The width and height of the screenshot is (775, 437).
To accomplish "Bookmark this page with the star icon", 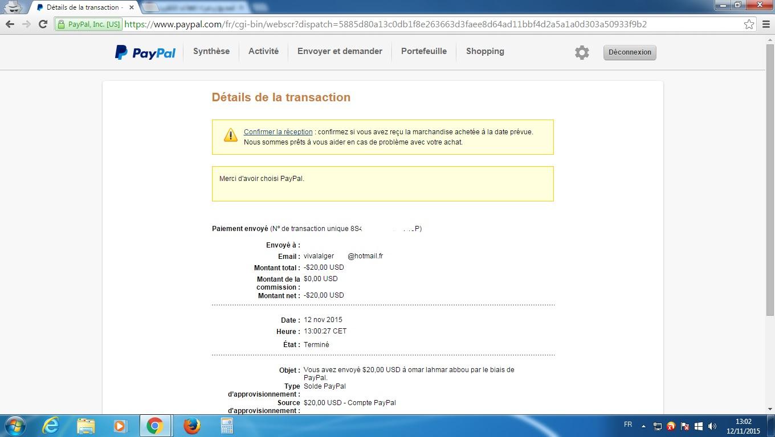I will [x=749, y=24].
